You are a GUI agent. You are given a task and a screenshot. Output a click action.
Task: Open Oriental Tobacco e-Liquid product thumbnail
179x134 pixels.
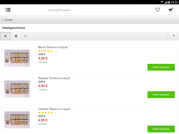(x=17, y=120)
